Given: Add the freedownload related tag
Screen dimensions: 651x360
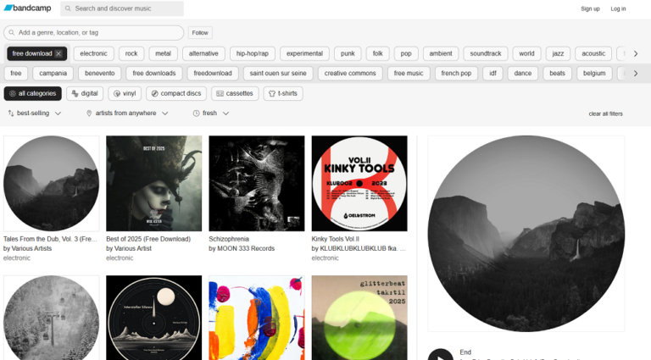Looking at the screenshot, I should point(213,74).
